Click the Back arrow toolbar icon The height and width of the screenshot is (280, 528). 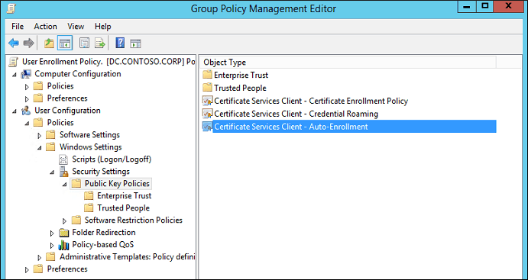[14, 43]
